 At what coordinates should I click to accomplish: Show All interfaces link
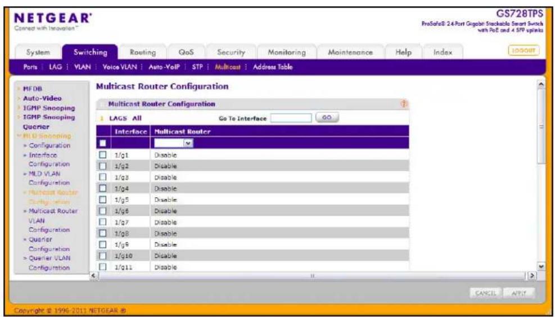[x=137, y=118]
